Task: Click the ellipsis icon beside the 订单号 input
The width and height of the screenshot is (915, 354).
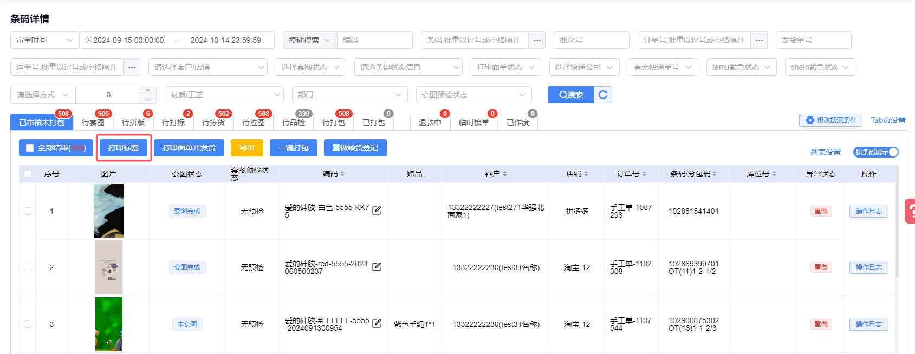Action: [x=759, y=40]
